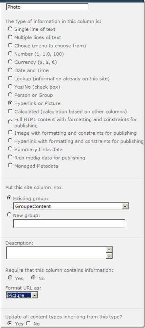Click Description scrollbar down arrow
This screenshot has height=328, width=145.
coord(109,256)
